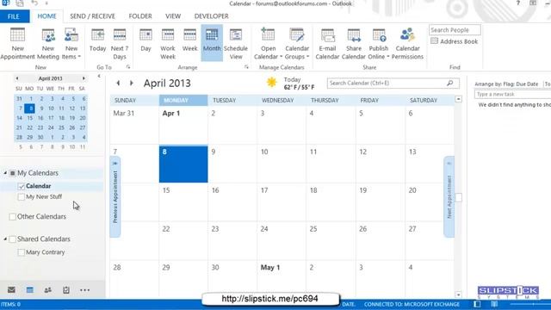Check the Mary Contrary calendar

[x=21, y=252]
